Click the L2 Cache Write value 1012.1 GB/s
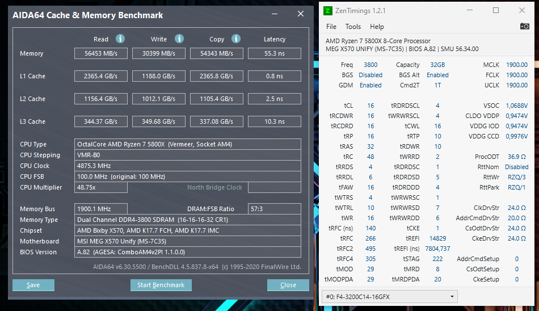539x311 pixels. click(x=159, y=99)
